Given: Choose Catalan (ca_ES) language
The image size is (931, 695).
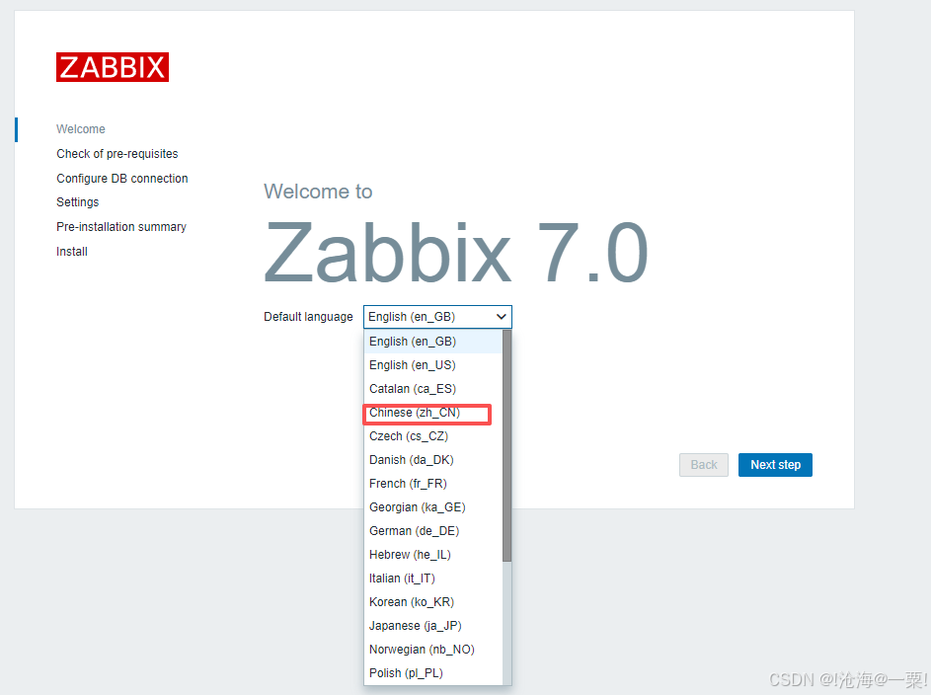Looking at the screenshot, I should (x=433, y=389).
